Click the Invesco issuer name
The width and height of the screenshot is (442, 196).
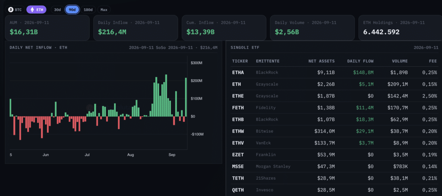click(x=265, y=190)
